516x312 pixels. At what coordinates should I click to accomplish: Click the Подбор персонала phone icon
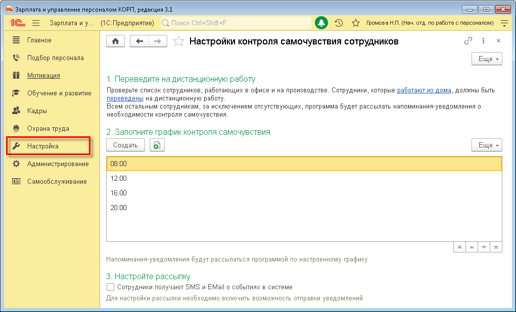(x=16, y=58)
